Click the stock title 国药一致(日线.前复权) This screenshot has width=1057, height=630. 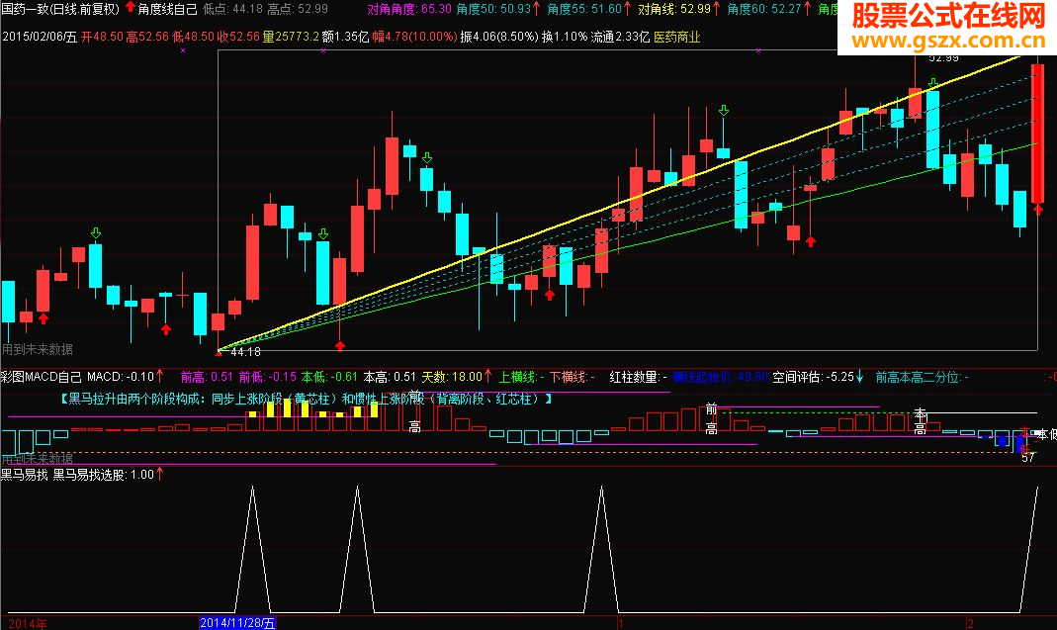(x=60, y=9)
